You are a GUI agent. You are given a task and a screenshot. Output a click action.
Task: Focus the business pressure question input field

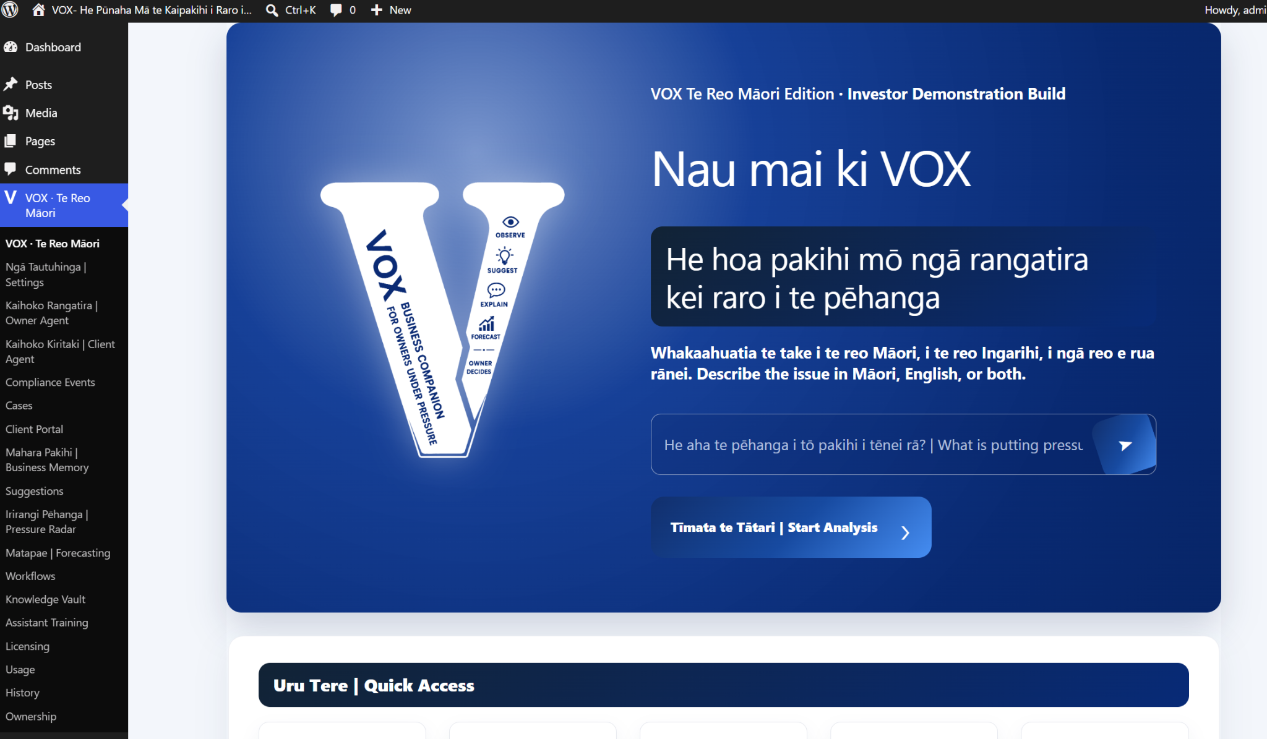click(872, 445)
